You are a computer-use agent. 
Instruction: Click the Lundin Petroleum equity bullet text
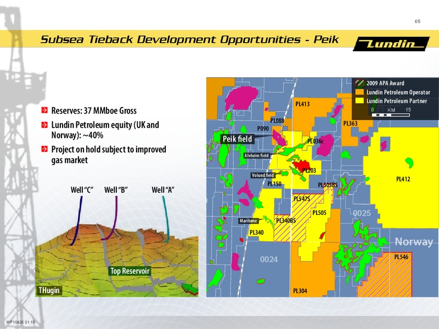pos(105,130)
